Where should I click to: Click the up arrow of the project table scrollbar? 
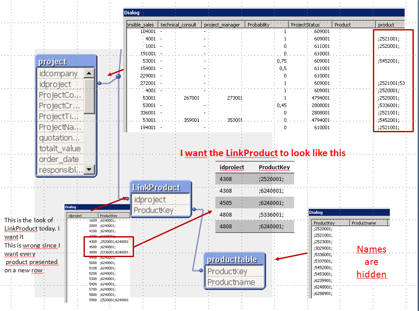tap(89, 73)
